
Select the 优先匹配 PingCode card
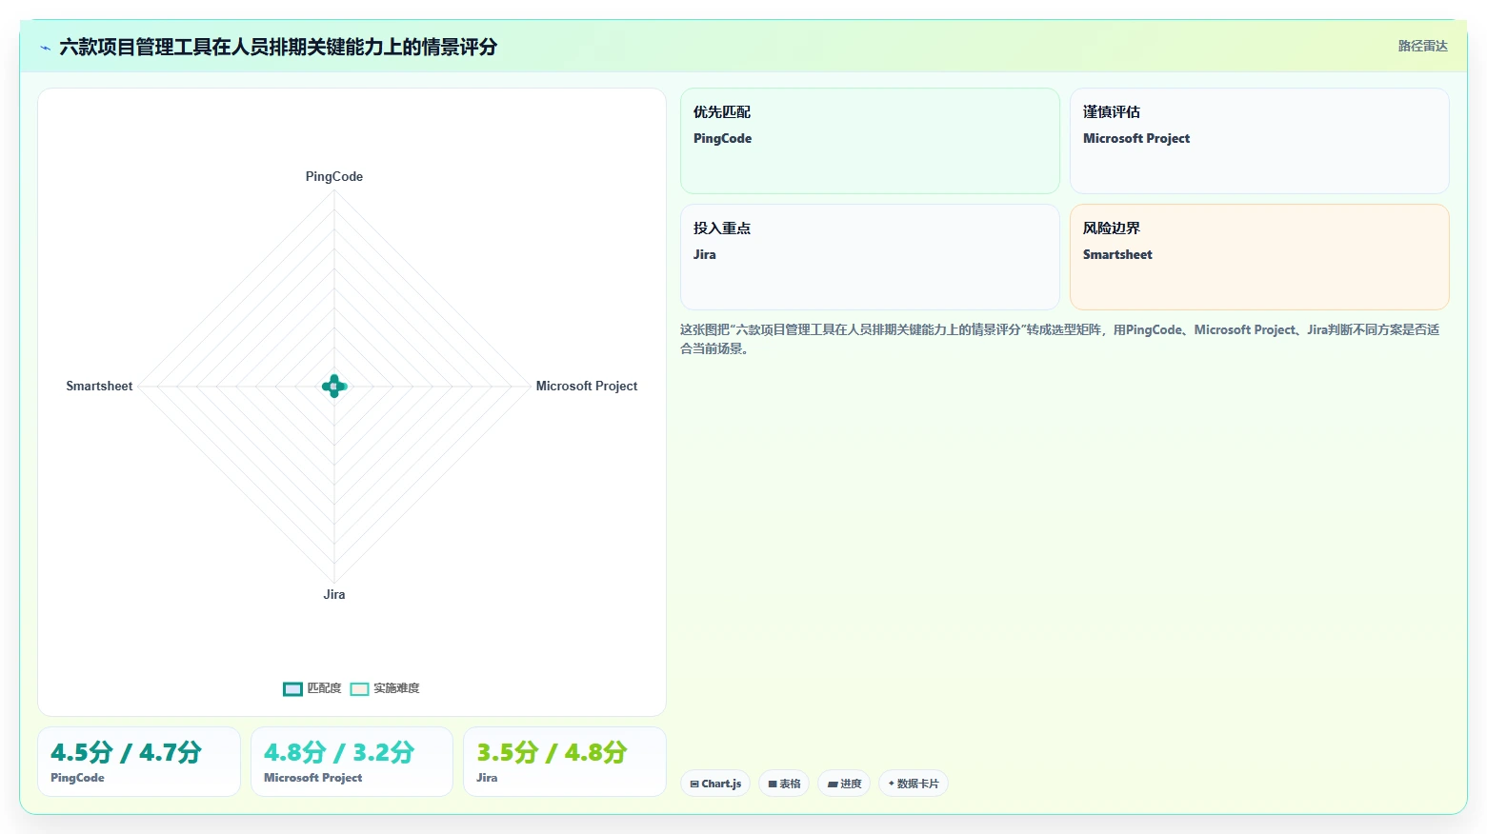(870, 141)
